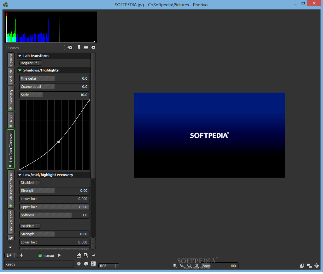Click the histogram display
This screenshot has height=274, width=323.
(x=51, y=27)
